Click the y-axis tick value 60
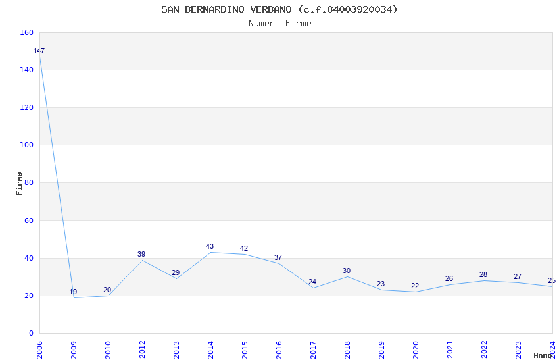Viewport: 559px width, 362px height. pos(29,220)
